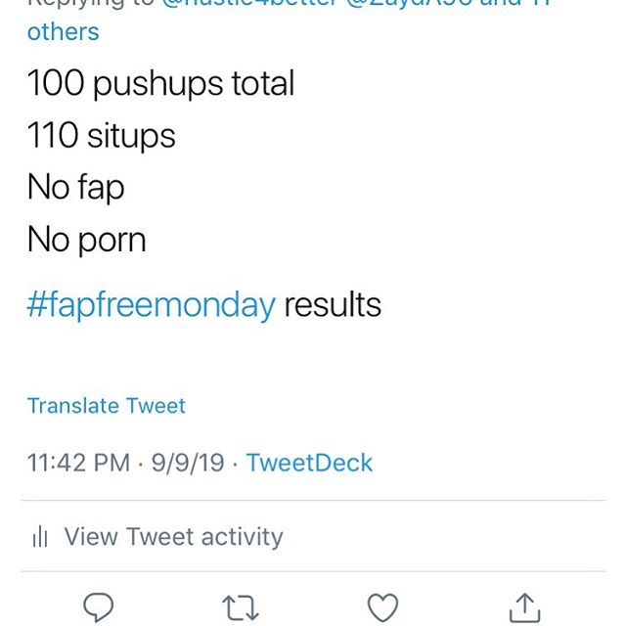
Task: Click the word "results" after hashtag
Action: pyautogui.click(x=333, y=305)
